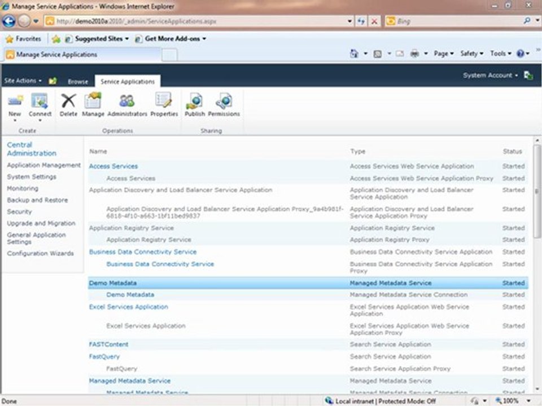Click Add to Favorites Bar star icon

(56, 39)
